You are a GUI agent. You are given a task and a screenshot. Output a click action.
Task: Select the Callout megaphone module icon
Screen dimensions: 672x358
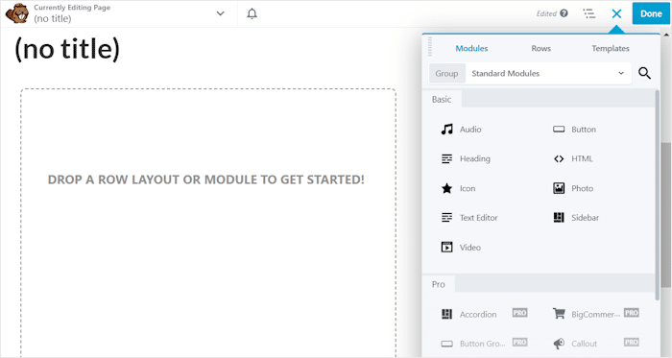pyautogui.click(x=559, y=344)
